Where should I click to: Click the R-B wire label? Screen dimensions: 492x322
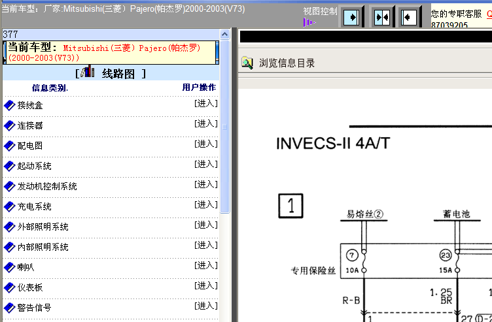(x=351, y=300)
